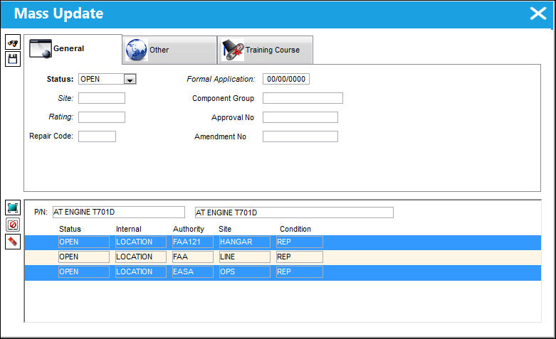Image resolution: width=556 pixels, height=339 pixels.
Task: Click REP condition in the HANGAR row
Action: point(300,242)
